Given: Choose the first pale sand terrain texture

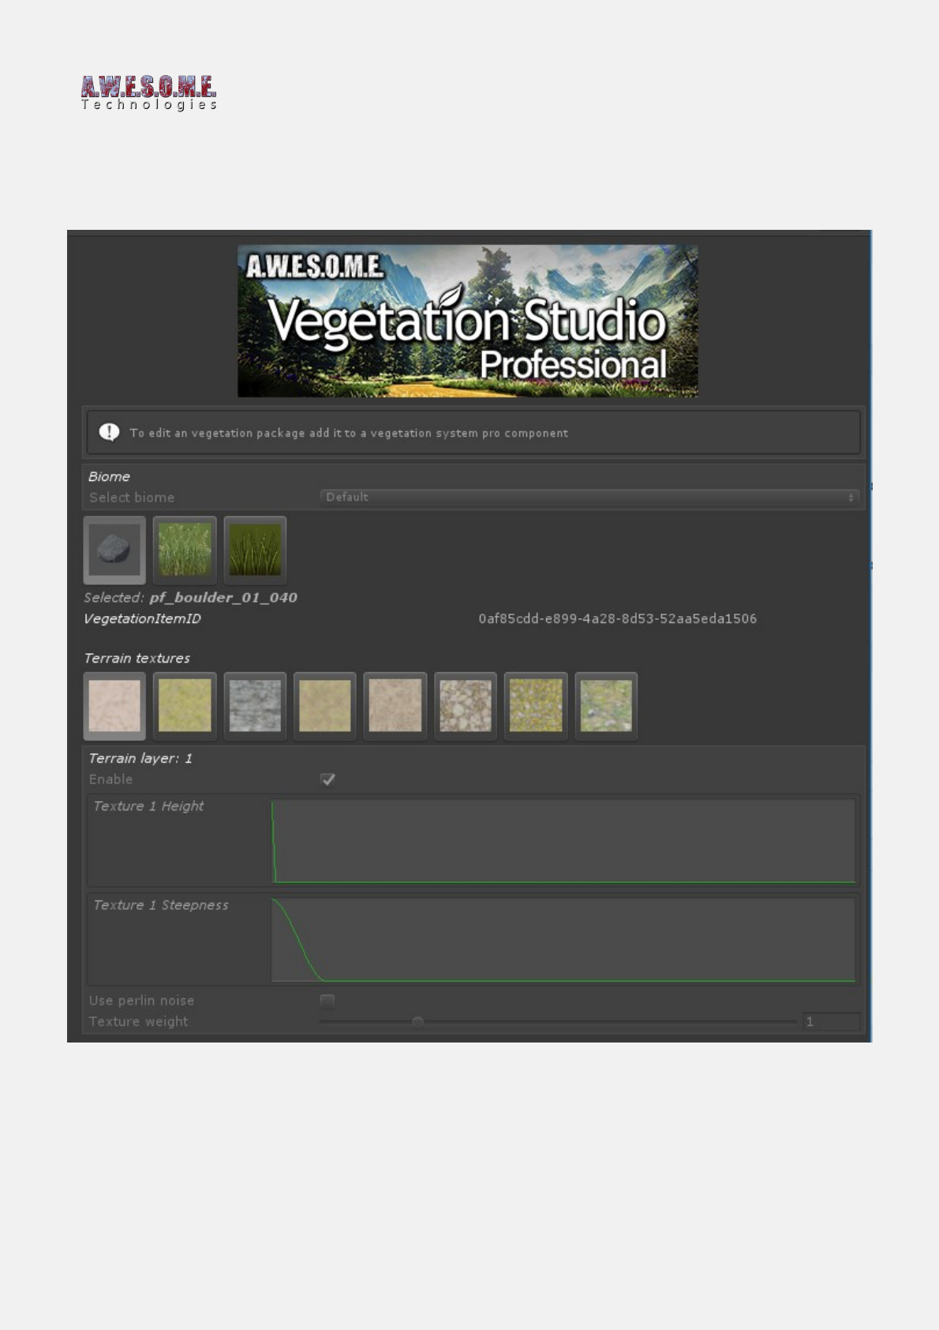Looking at the screenshot, I should (x=114, y=705).
